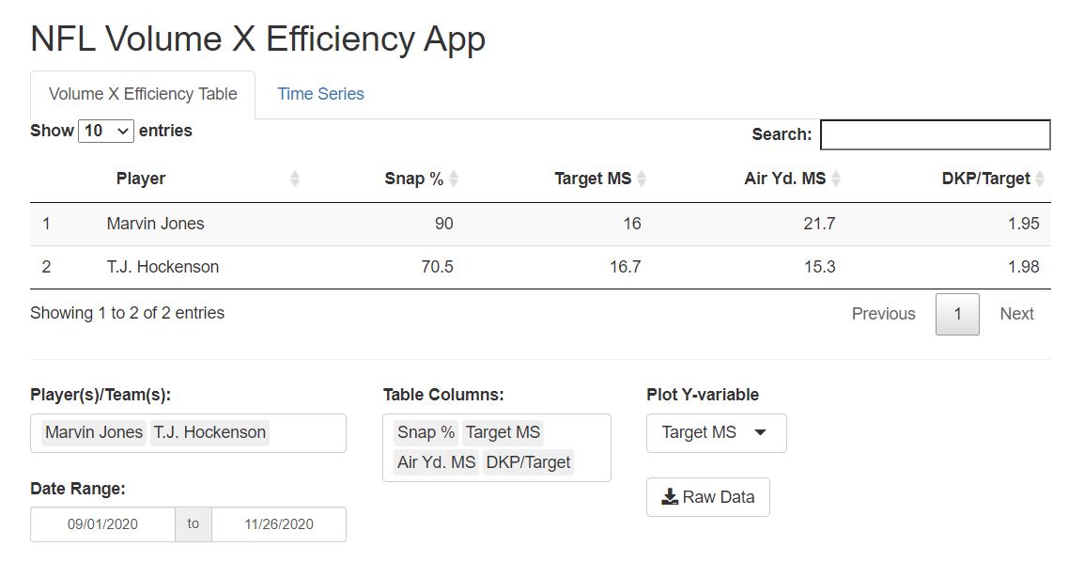
Task: Open the Table Columns selector box
Action: [496, 447]
